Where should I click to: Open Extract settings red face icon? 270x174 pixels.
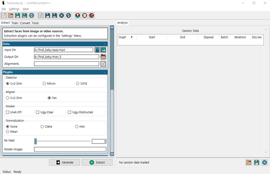[x=78, y=16]
